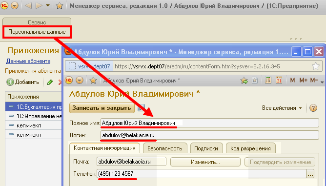Switch to Код разрешения tab

[x=250, y=148]
